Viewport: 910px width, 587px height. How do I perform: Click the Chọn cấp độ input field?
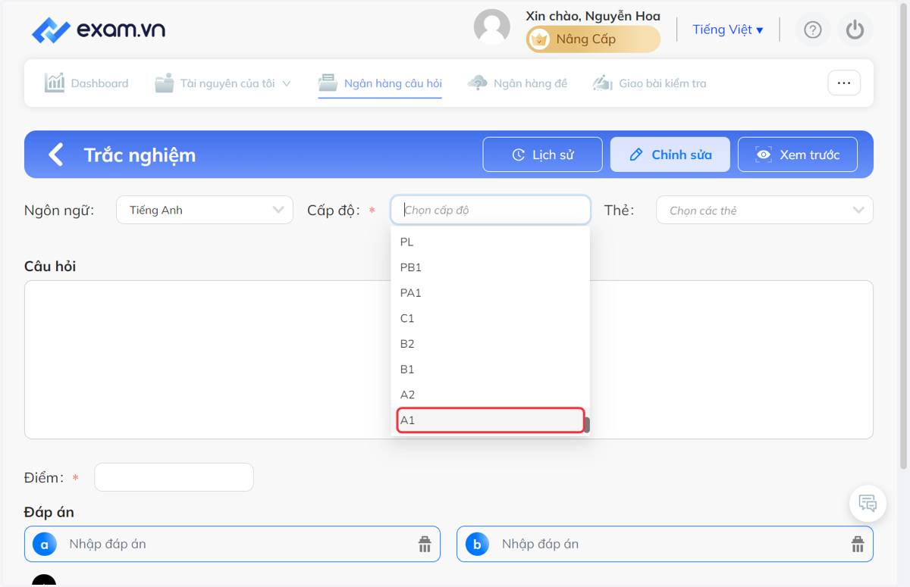coord(491,210)
